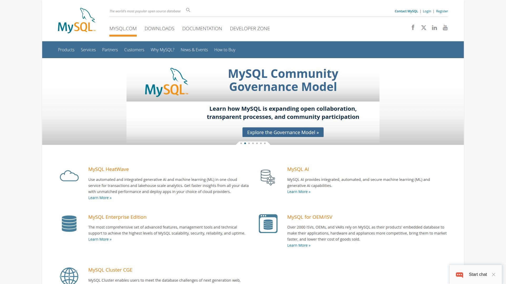Click the MySQL AI database-network icon
This screenshot has width=506, height=284.
[267, 177]
